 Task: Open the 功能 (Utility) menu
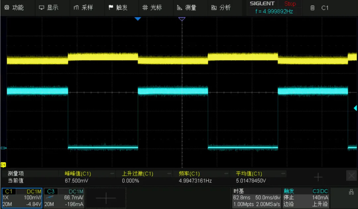14,7
